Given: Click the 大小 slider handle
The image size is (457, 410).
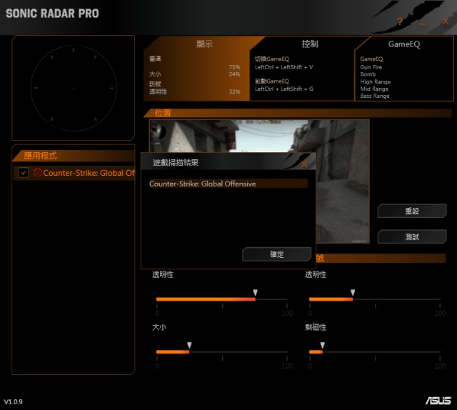Looking at the screenshot, I should pyautogui.click(x=189, y=346).
